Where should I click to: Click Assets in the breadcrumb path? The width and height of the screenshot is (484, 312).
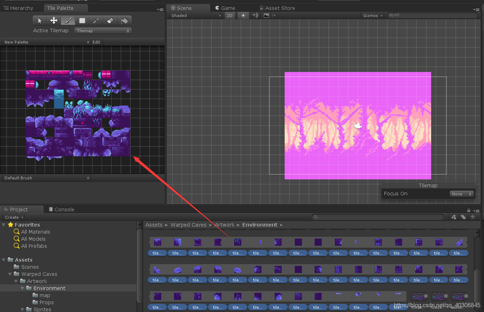point(154,225)
